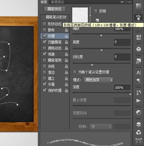The height and width of the screenshot is (146, 144).
Task: Toggle lock icon for 颜色动态
Action: tap(67, 48)
